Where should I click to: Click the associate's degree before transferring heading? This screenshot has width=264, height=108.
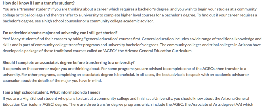tap(69, 63)
